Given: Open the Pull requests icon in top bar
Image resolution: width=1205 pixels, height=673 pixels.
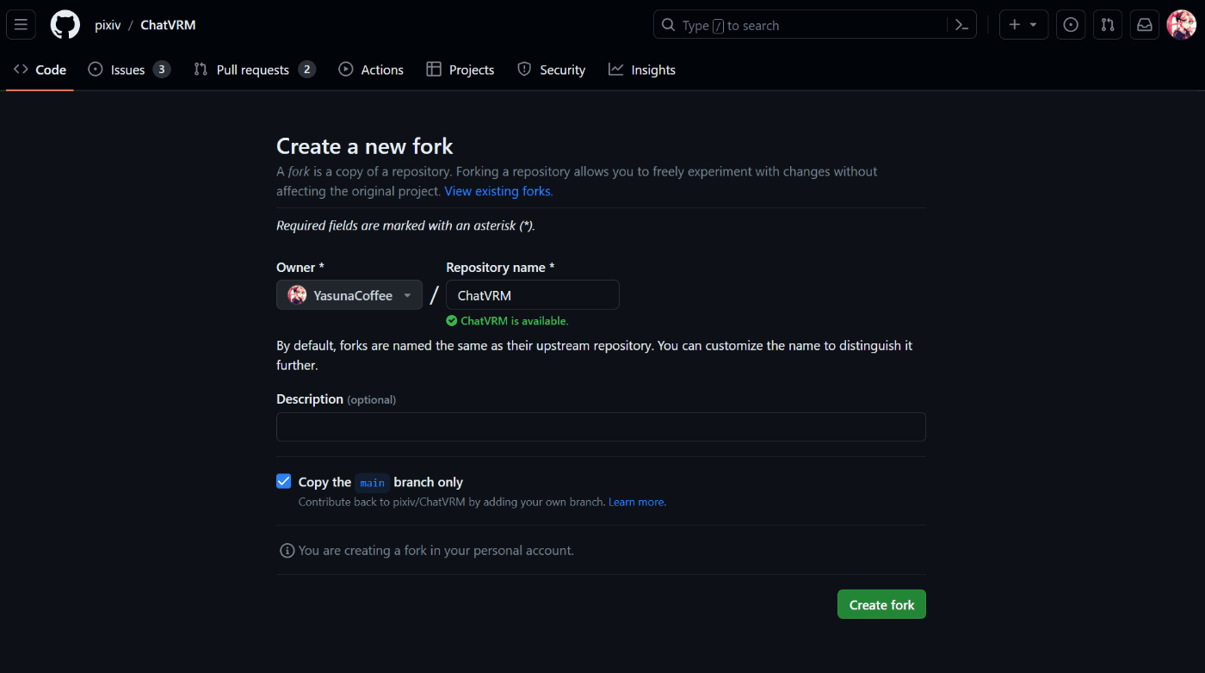Looking at the screenshot, I should (x=1108, y=25).
